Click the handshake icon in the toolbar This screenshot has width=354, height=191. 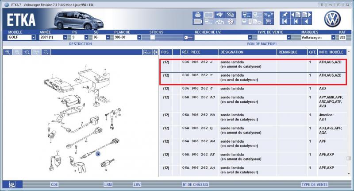(219, 15)
